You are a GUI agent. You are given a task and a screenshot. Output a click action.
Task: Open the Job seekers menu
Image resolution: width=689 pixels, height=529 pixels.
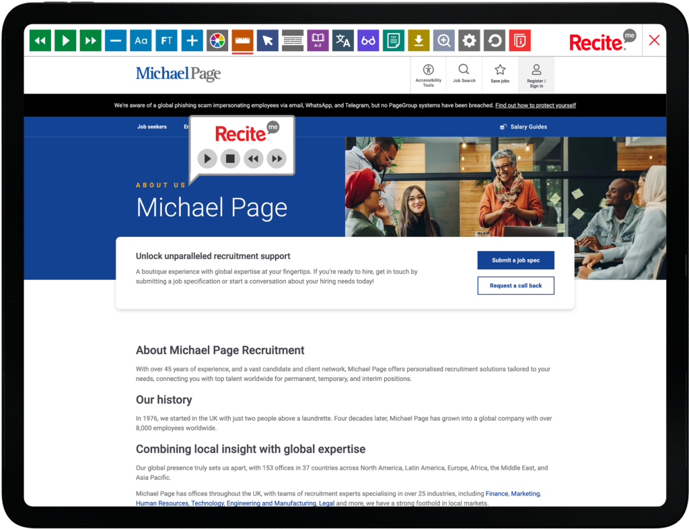152,127
